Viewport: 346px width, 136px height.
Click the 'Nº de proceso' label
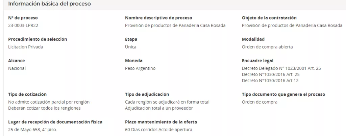(23, 18)
